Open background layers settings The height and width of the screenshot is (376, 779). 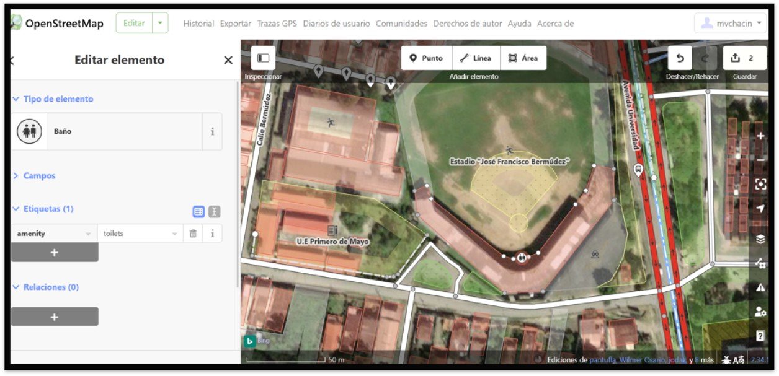(760, 239)
